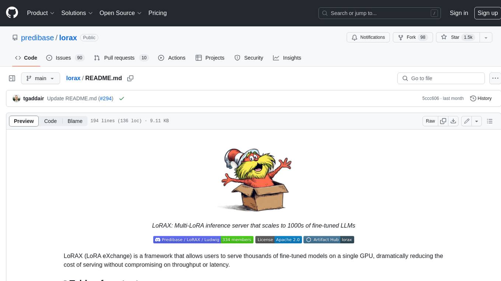The image size is (501, 281).
Task: Switch to the Issues tab
Action: point(65,58)
